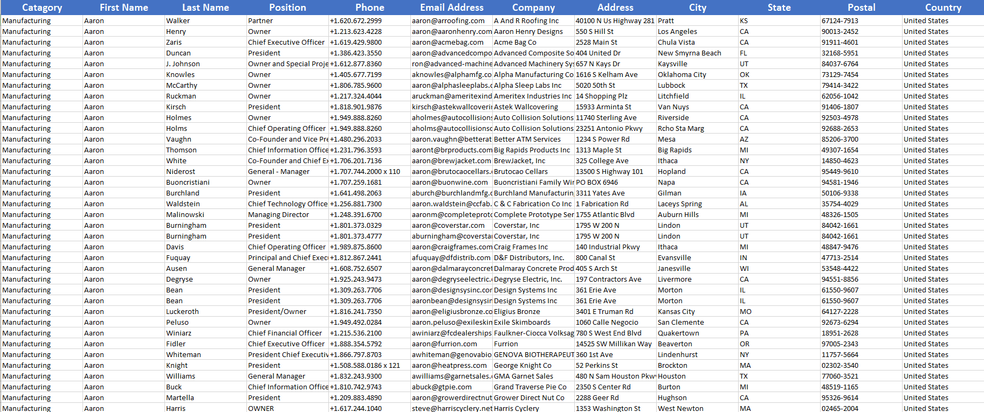Select email cell aaron@coverstar.com

pos(451,225)
